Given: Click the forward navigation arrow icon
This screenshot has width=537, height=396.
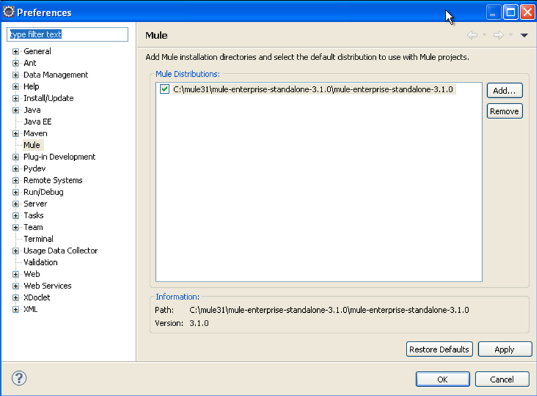Looking at the screenshot, I should tap(498, 35).
